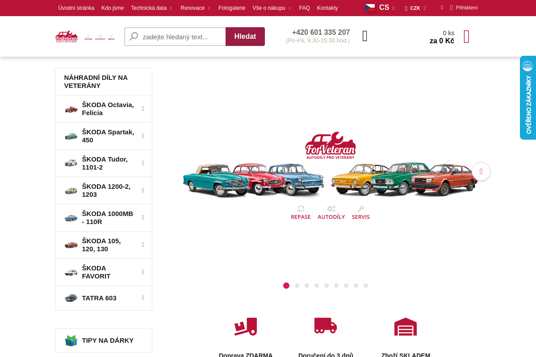Select the last carousel dot
The width and height of the screenshot is (536, 357).
point(366,286)
